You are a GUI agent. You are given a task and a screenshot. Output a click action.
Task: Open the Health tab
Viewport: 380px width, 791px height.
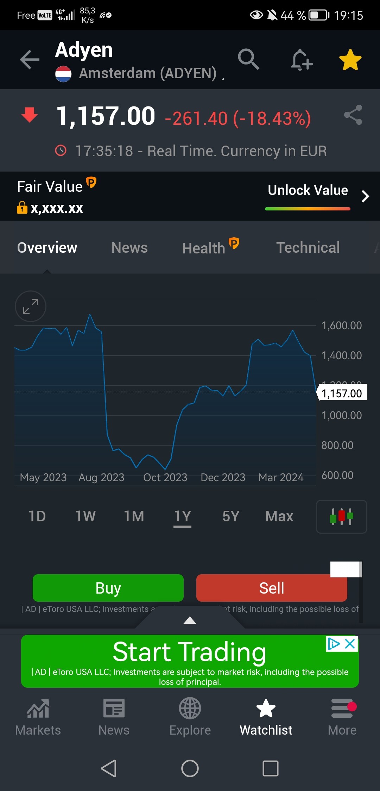(x=204, y=248)
